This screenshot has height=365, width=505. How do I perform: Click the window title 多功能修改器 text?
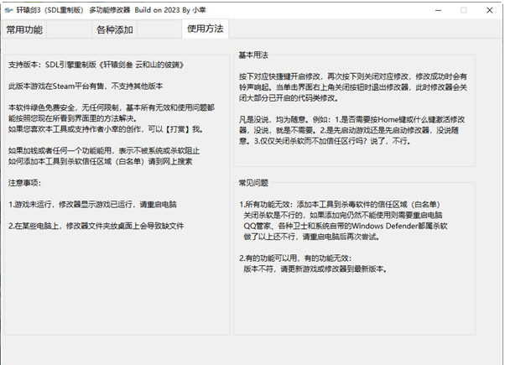110,10
